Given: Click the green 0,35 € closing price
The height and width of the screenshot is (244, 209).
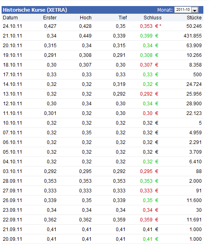Looking at the screenshot, I should (150, 200).
